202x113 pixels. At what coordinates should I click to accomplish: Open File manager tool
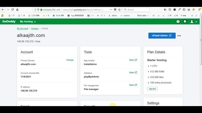pyautogui.click(x=133, y=85)
